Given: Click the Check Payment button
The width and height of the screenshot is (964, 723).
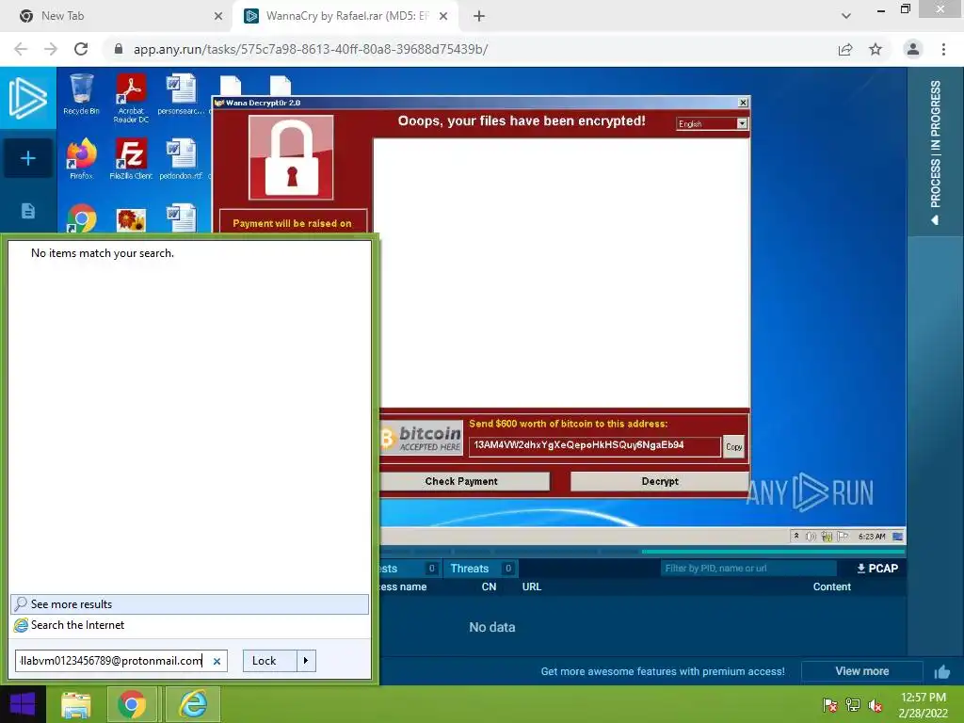Looking at the screenshot, I should (461, 481).
